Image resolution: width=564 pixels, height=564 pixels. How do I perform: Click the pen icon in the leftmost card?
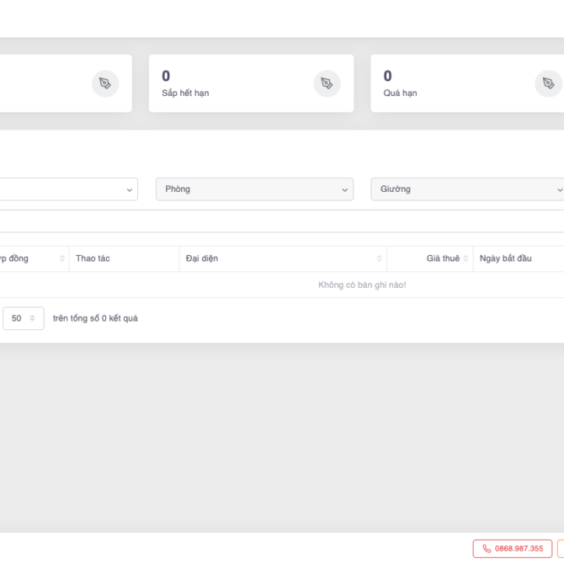click(105, 83)
